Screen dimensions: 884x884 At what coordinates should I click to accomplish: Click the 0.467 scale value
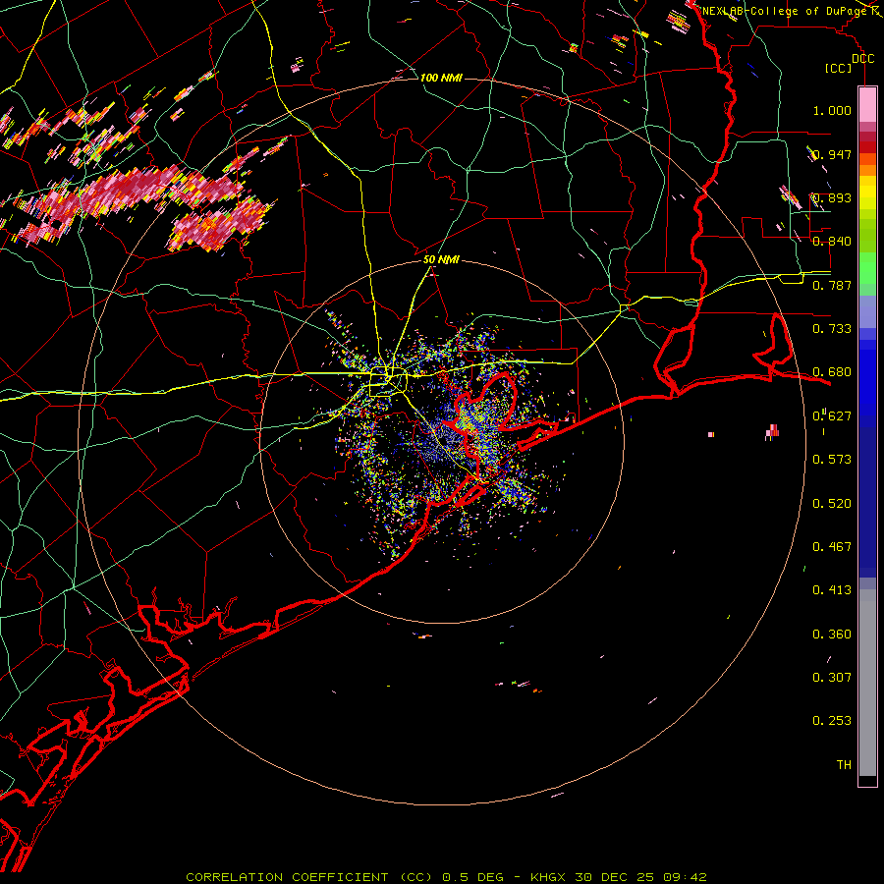832,547
